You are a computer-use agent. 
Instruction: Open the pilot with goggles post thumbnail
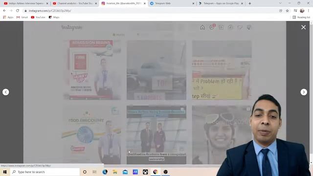point(222,135)
